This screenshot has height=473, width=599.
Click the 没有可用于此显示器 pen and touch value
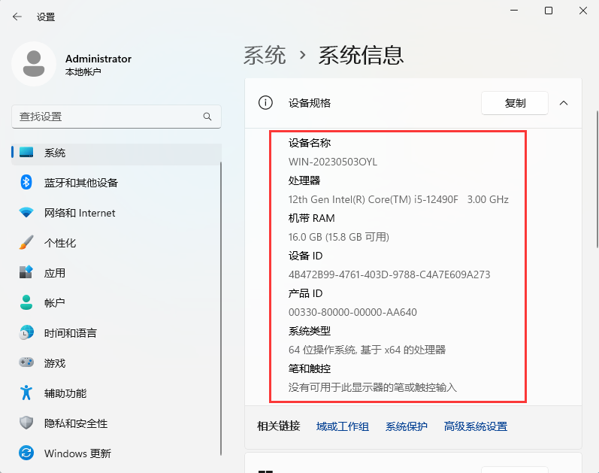point(373,388)
